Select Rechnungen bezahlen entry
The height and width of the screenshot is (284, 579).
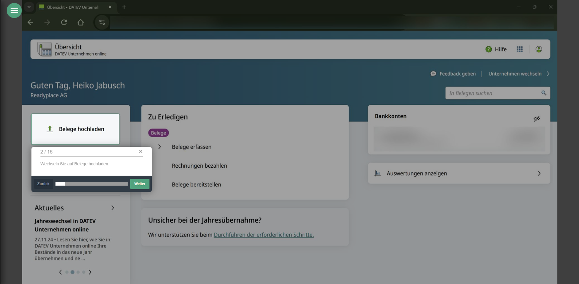pos(199,166)
